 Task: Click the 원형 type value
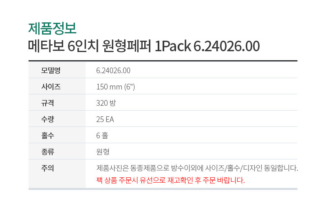tap(103, 152)
